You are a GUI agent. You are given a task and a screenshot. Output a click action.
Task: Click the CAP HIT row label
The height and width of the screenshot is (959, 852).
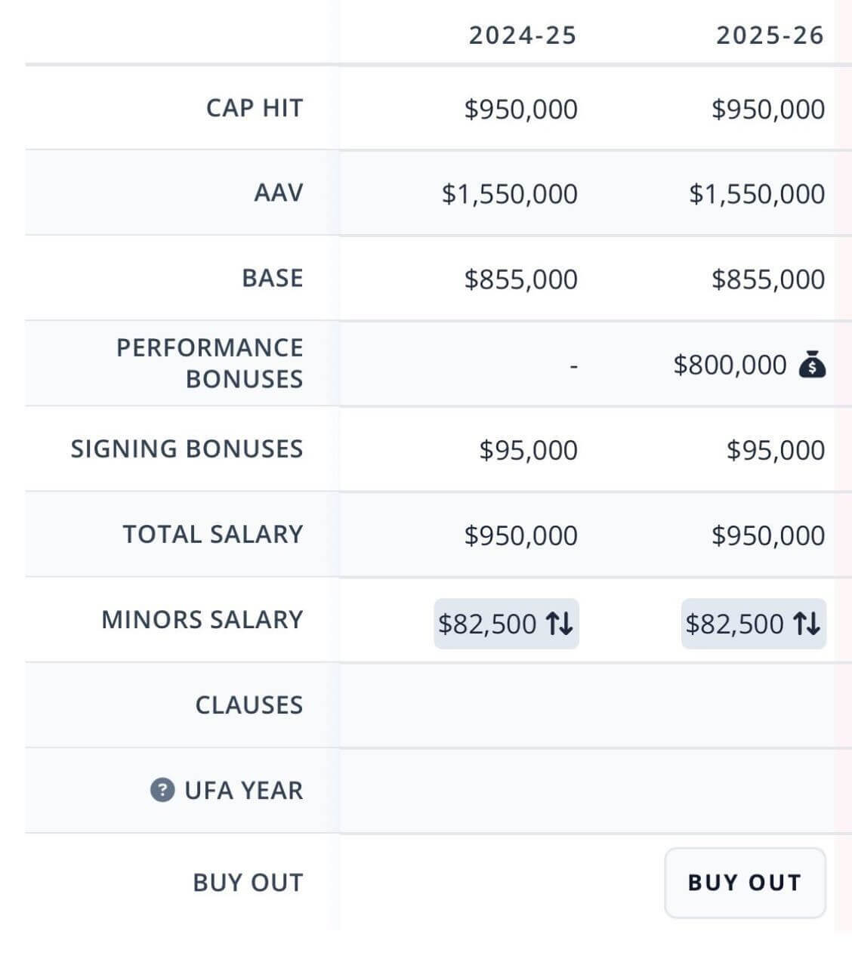pyautogui.click(x=254, y=108)
